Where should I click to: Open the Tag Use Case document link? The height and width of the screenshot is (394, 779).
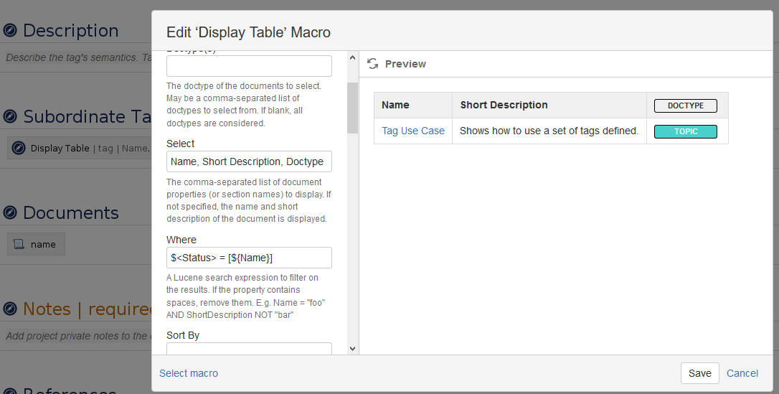413,131
